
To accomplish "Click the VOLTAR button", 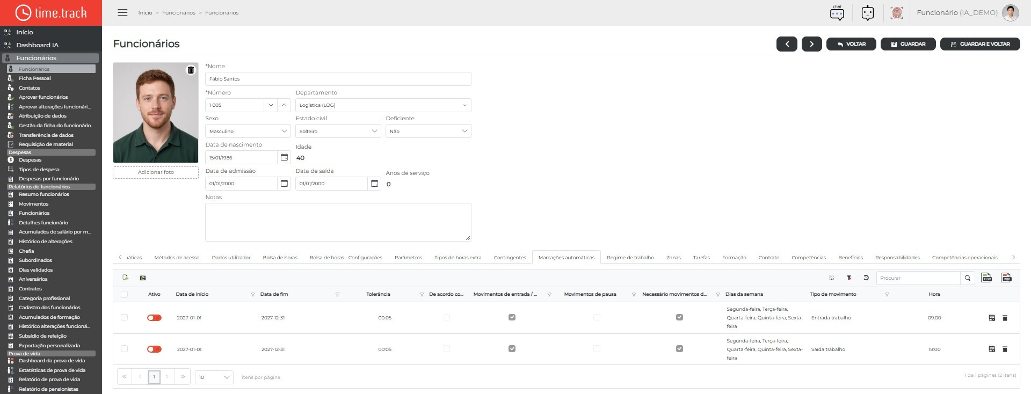I will (851, 44).
